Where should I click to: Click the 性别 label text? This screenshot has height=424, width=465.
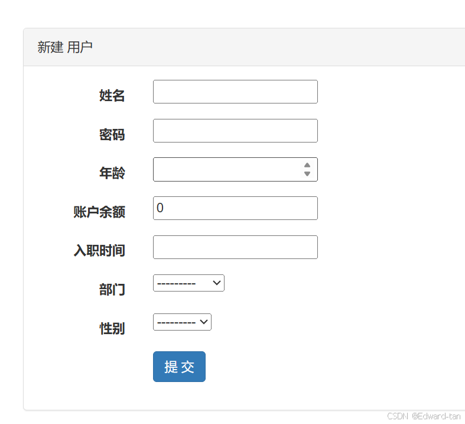[x=112, y=329]
